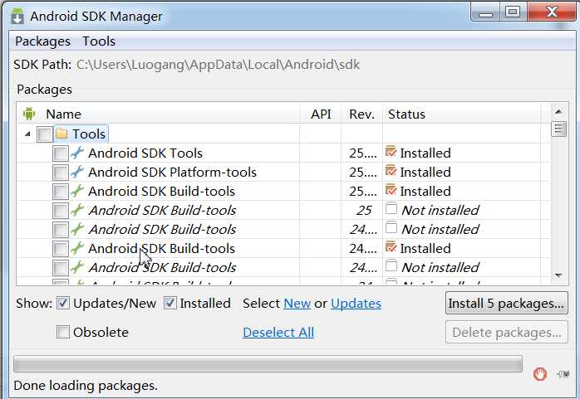This screenshot has height=399, width=580.
Task: Click installed status icon for Android SDK Tools
Action: (x=391, y=152)
